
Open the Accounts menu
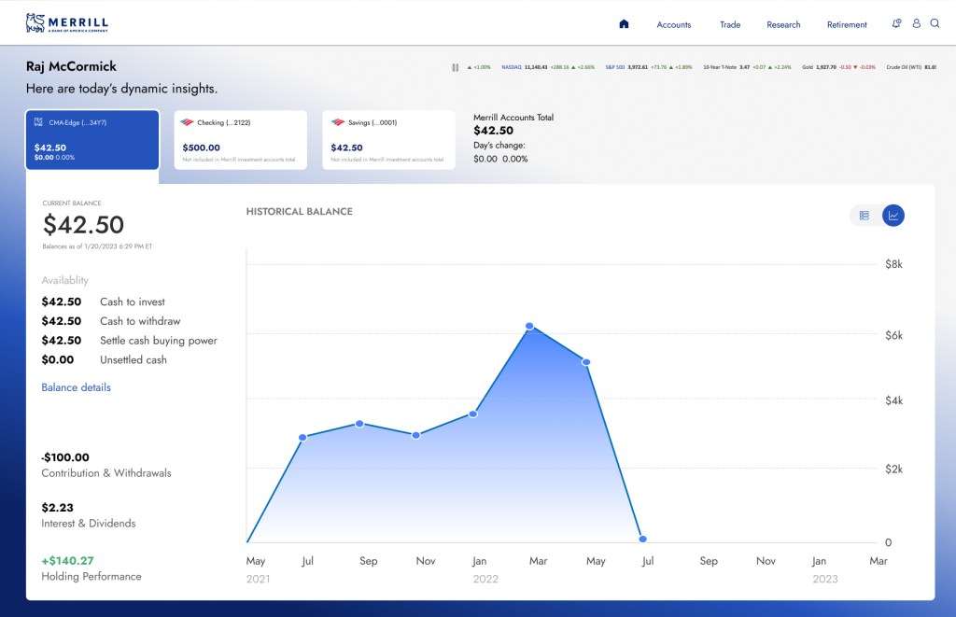[x=673, y=25]
